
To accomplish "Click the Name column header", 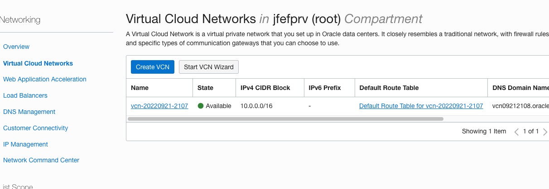I will coord(140,88).
